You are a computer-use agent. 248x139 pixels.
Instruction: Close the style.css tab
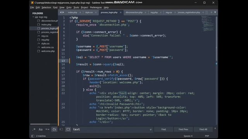(96, 12)
